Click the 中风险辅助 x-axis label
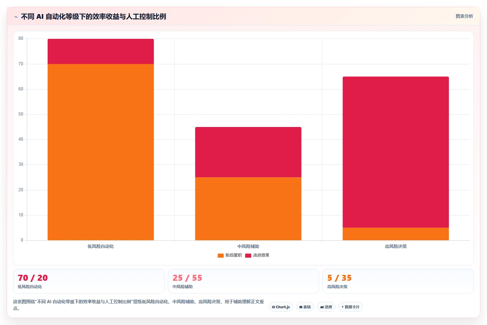Image resolution: width=487 pixels, height=325 pixels. [248, 246]
